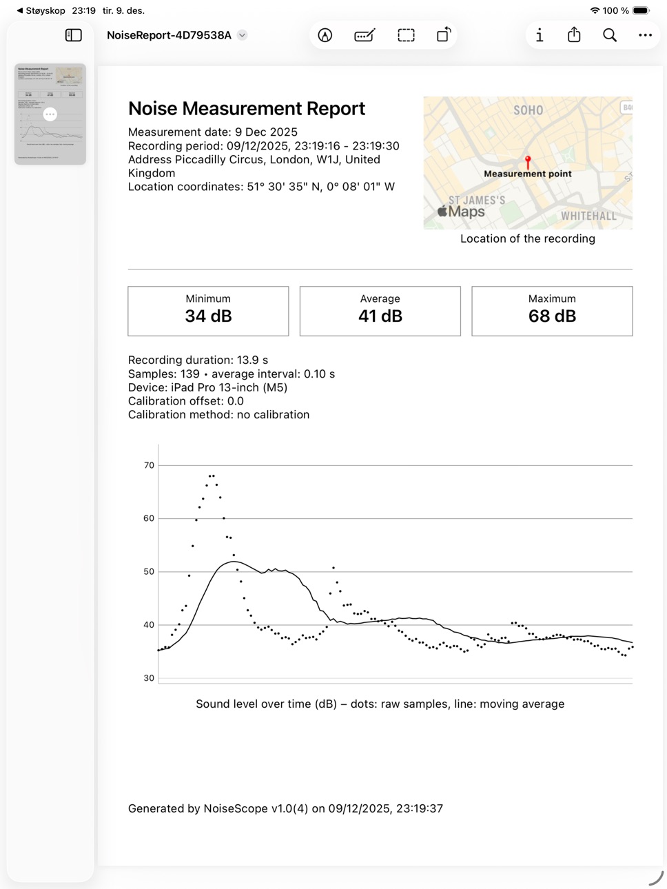Tap the 70 label on chart axis
This screenshot has width=667, height=889.
(149, 465)
